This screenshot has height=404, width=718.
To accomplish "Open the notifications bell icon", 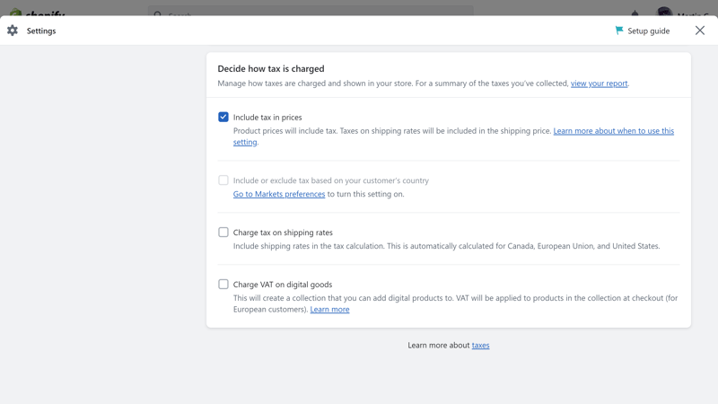I will coord(635,13).
